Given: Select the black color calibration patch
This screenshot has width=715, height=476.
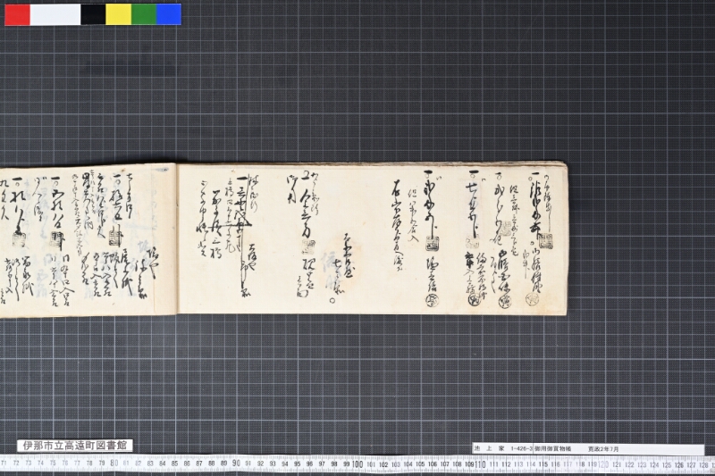Looking at the screenshot, I should click(x=93, y=14).
